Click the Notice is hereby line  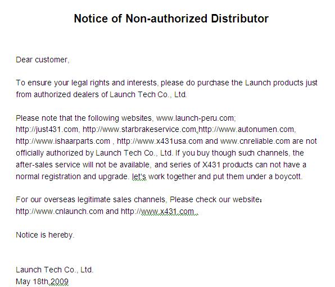45,235
